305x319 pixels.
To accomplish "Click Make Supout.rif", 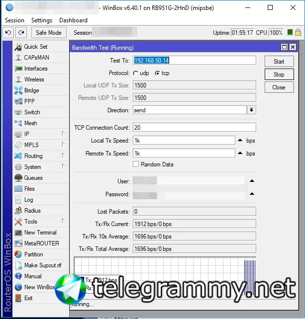I will click(40, 265).
